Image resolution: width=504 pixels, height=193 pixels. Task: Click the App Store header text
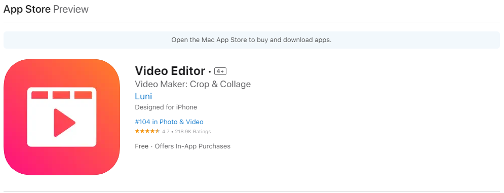point(27,9)
